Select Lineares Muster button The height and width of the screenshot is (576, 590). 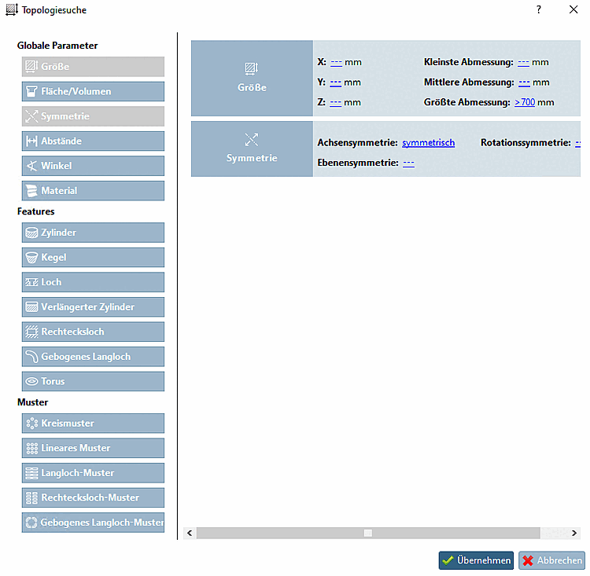pos(93,448)
